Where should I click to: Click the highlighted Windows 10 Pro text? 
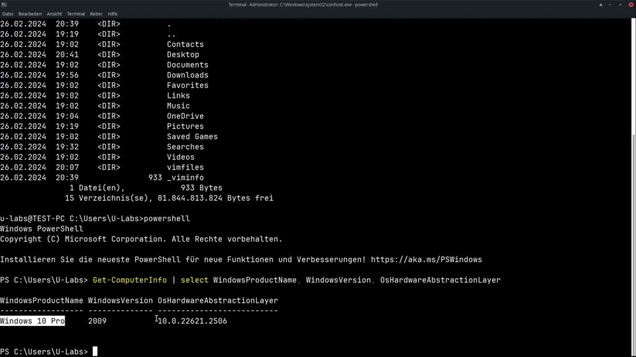point(32,321)
